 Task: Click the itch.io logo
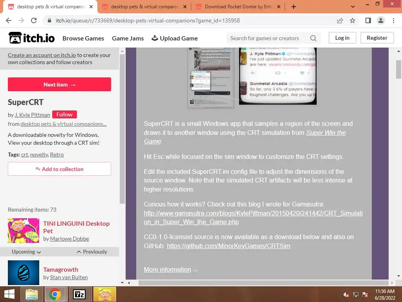[x=31, y=38]
